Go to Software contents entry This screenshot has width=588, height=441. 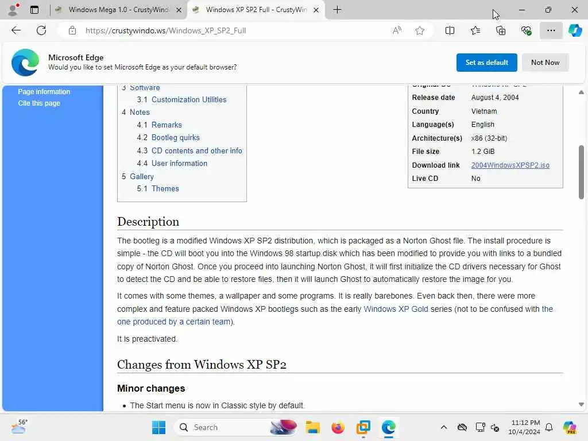point(145,87)
